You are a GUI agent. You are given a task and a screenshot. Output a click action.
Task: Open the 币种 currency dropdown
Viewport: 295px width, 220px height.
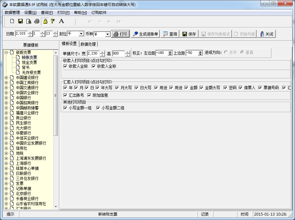pos(107,34)
